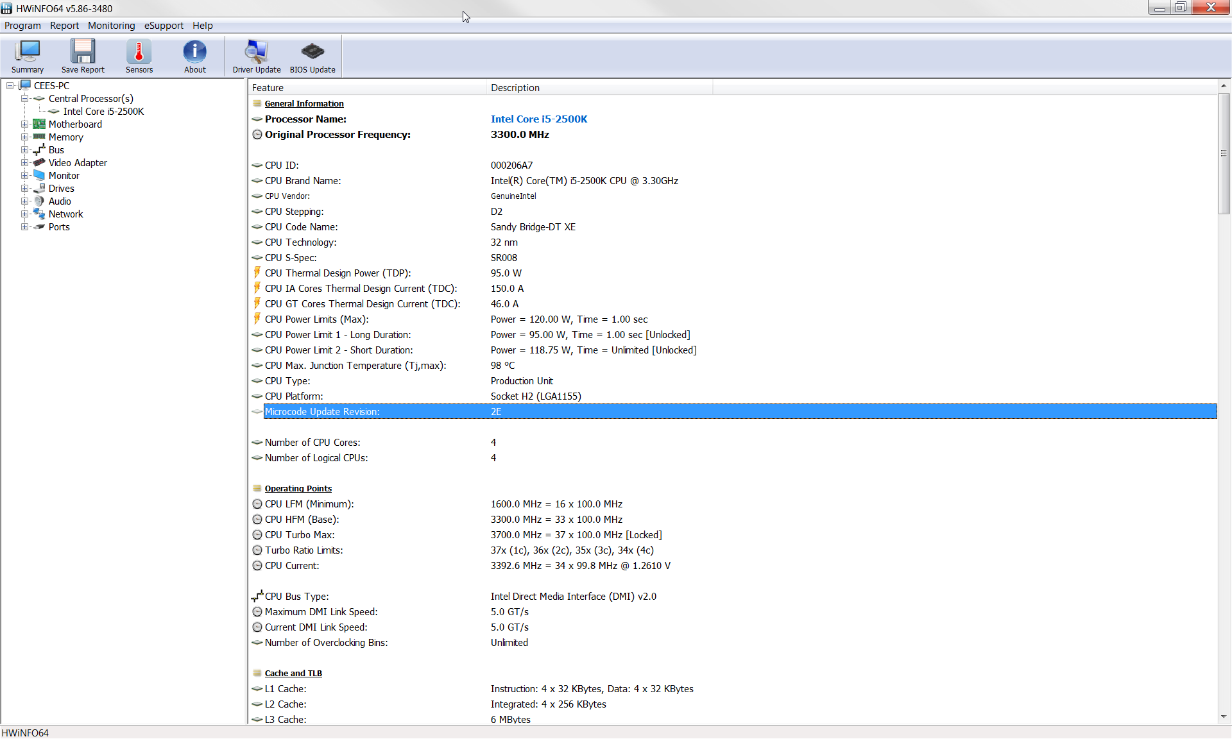Image resolution: width=1232 pixels, height=739 pixels.
Task: Open the Report menu
Action: (64, 26)
